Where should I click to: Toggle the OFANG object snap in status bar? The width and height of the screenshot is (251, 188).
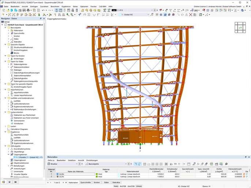[139, 186]
